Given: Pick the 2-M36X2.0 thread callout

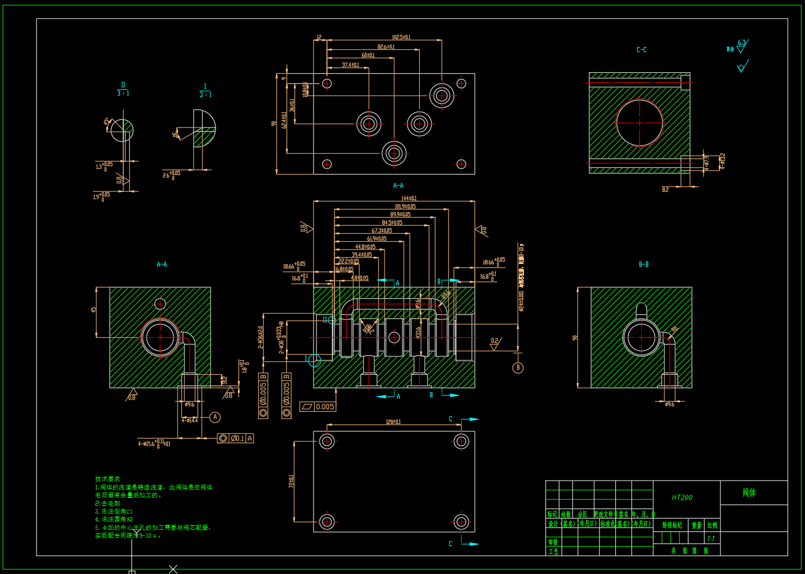Looking at the screenshot, I should [x=260, y=337].
